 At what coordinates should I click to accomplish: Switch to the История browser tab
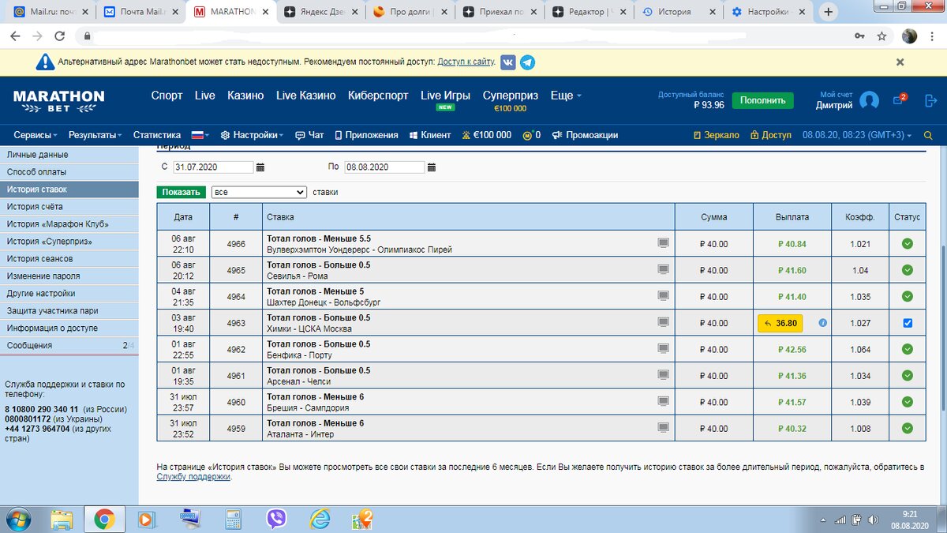(678, 12)
